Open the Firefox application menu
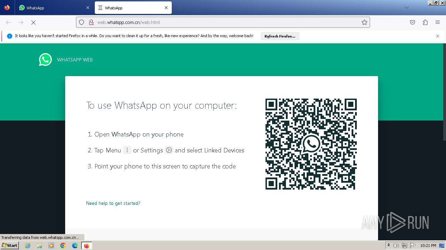 (x=438, y=22)
